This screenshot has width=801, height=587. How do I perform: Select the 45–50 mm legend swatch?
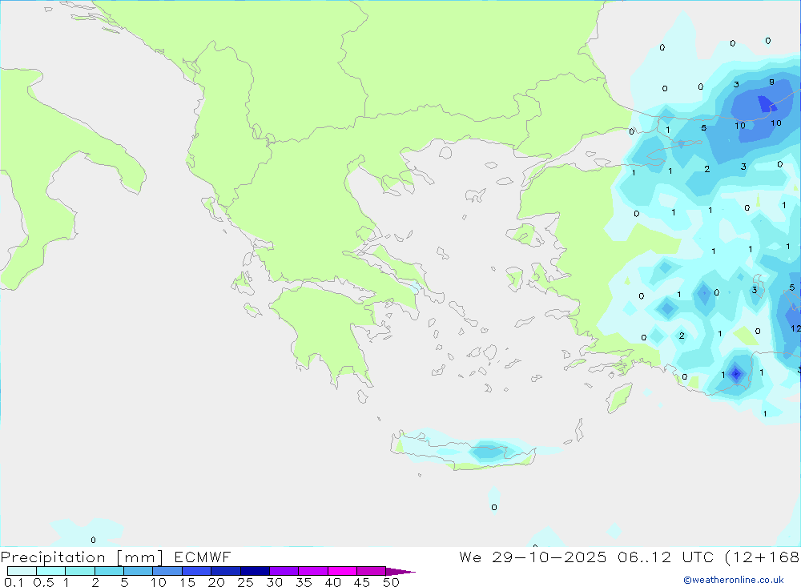(372, 571)
